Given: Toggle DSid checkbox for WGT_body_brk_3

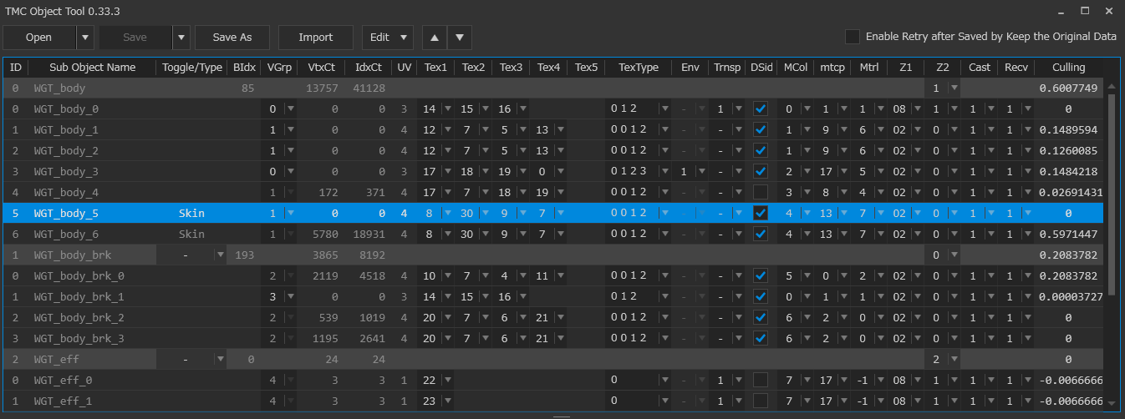Looking at the screenshot, I should [760, 338].
